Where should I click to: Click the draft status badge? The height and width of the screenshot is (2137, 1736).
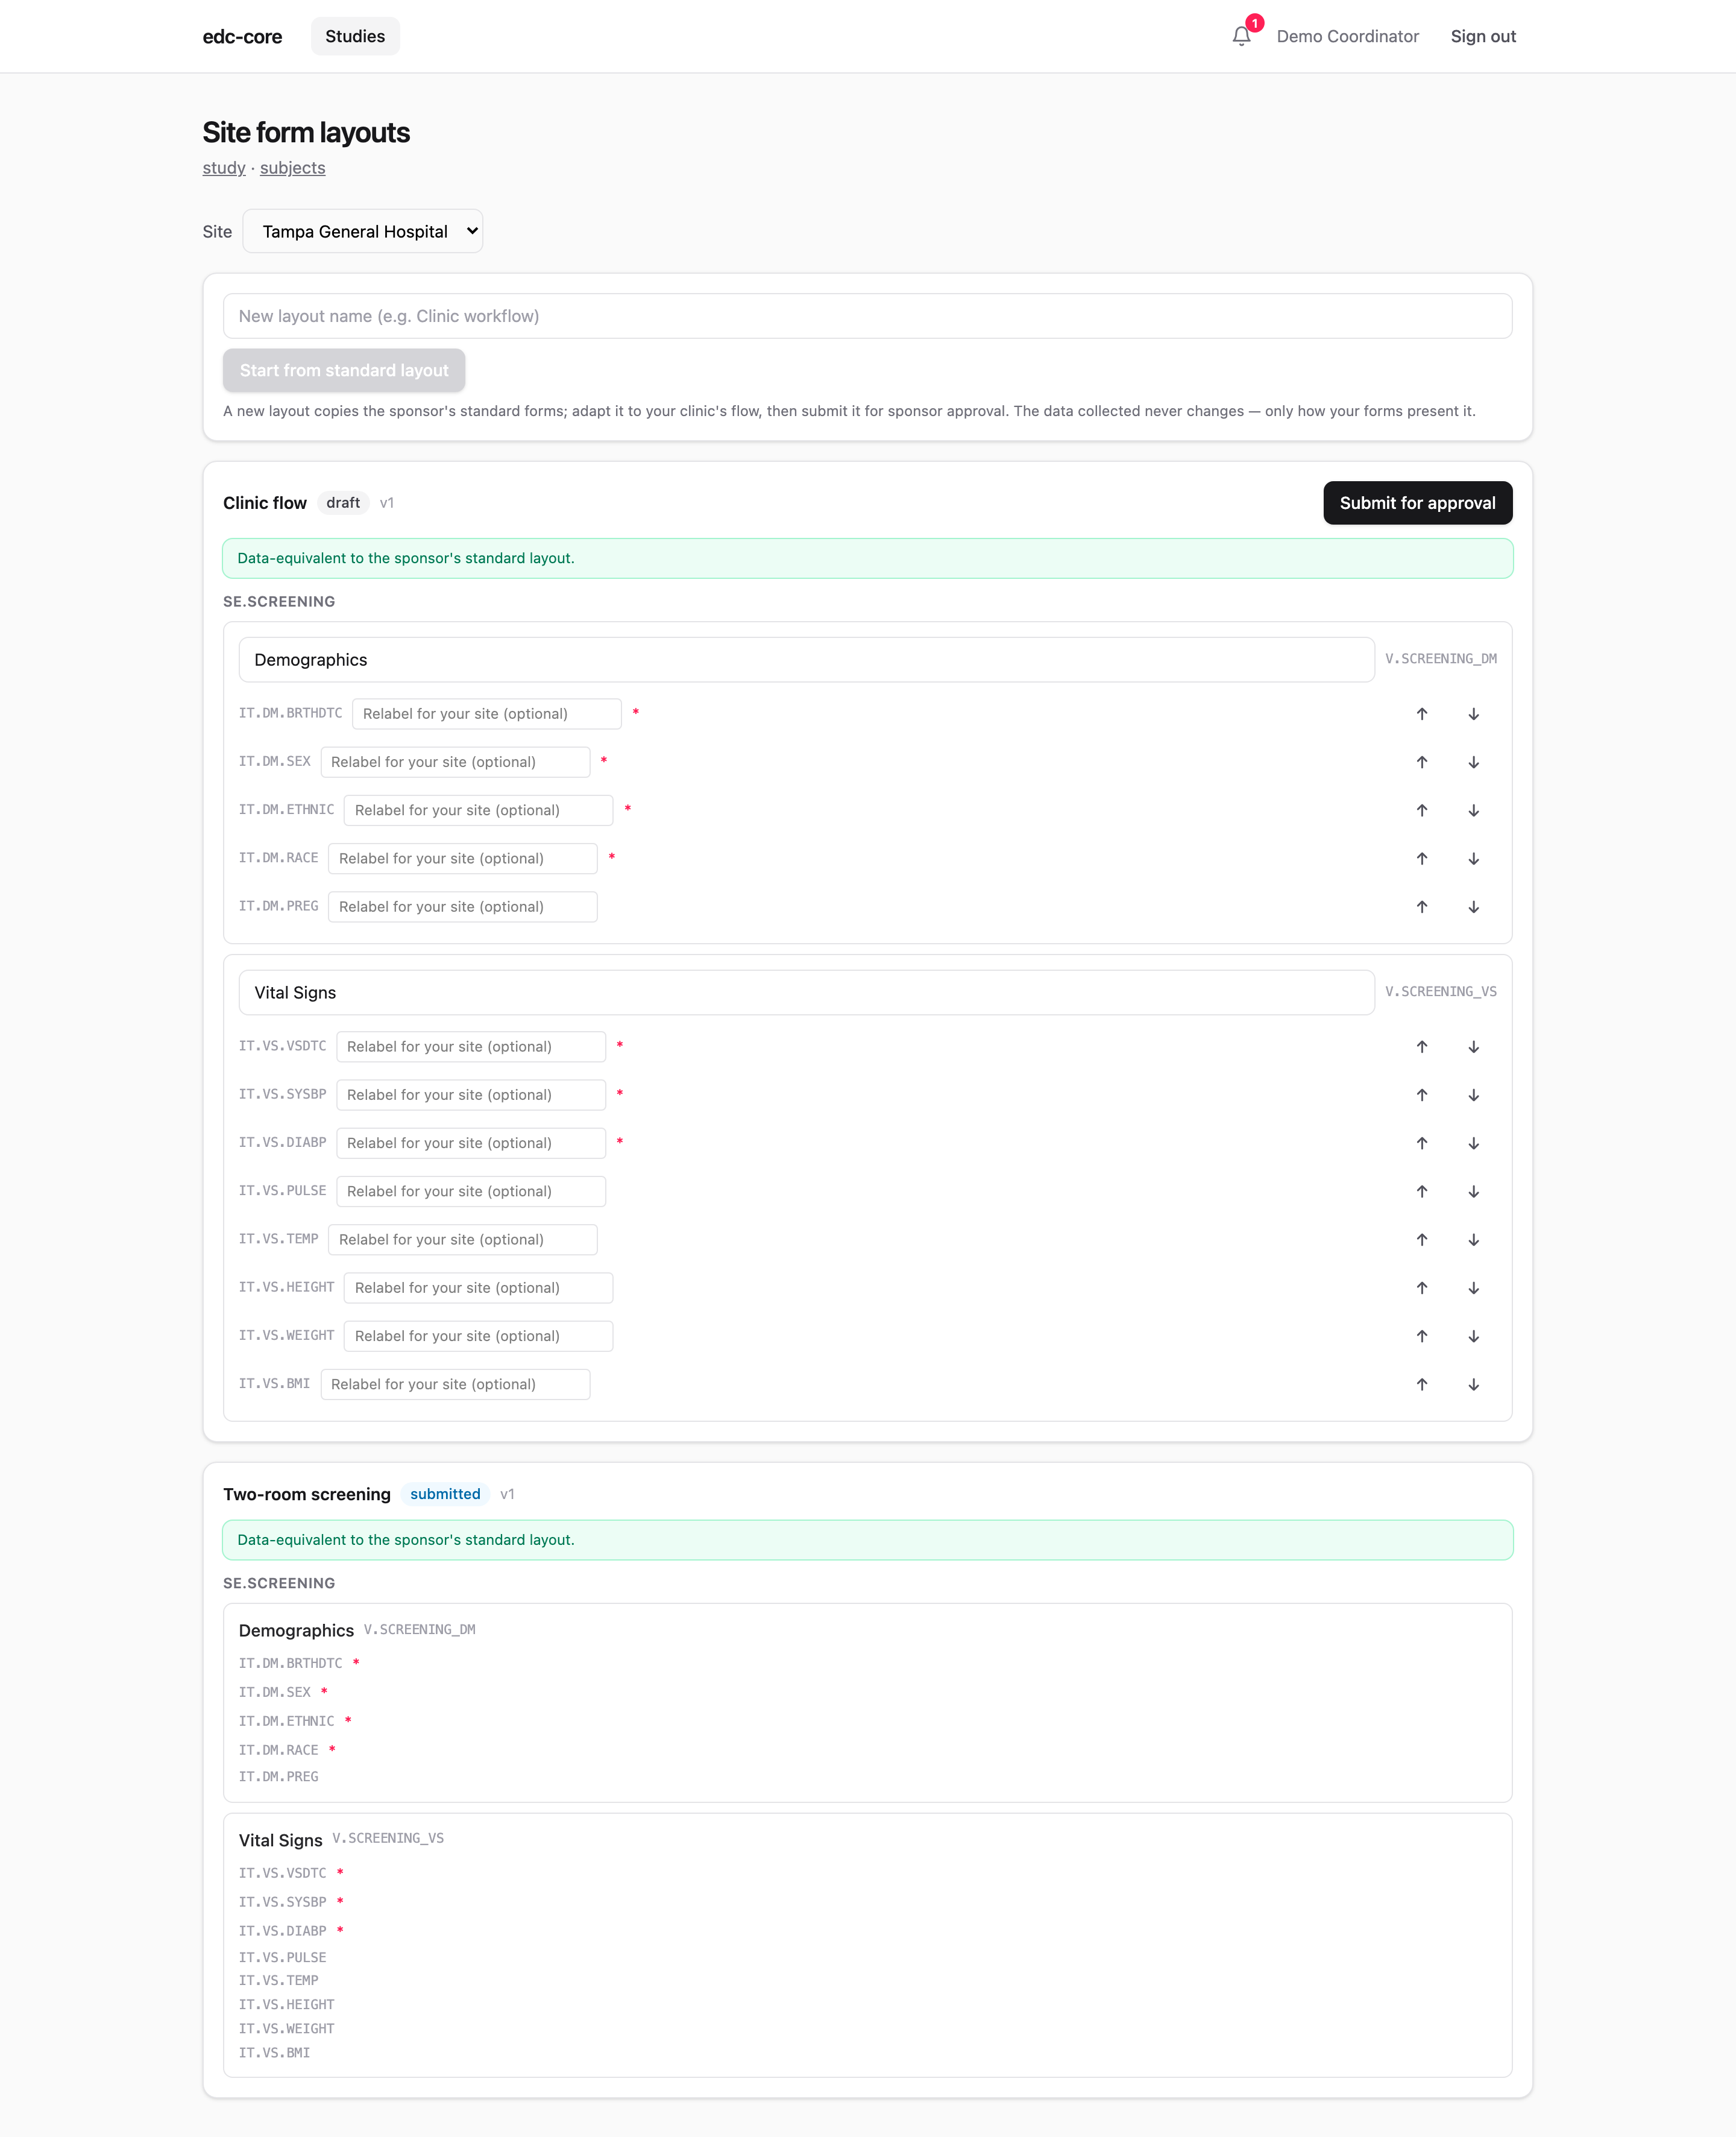click(343, 503)
